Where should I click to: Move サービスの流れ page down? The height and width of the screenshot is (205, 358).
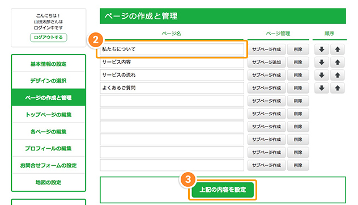tap(322, 75)
